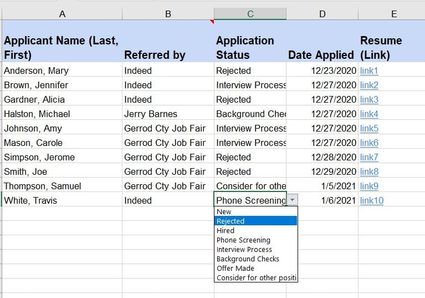Click the link10 resume for Travis White
The width and height of the screenshot is (425, 298).
point(371,200)
